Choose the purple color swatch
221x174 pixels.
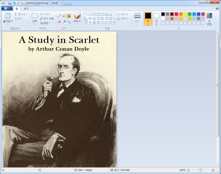(203, 14)
